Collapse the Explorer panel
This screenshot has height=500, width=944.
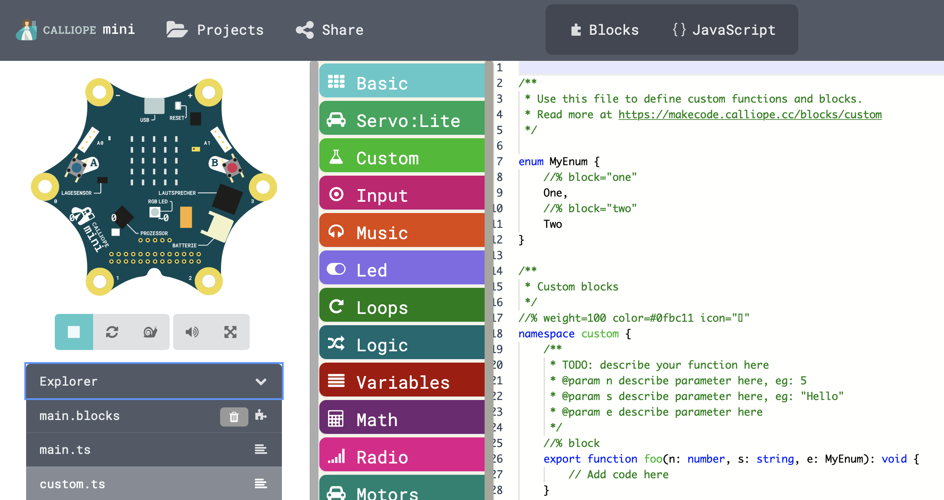[x=154, y=381]
